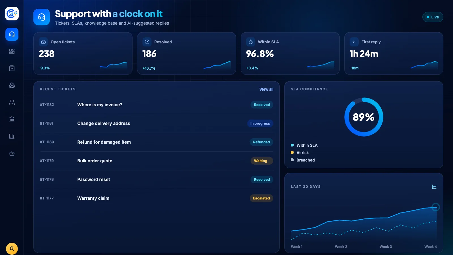Image resolution: width=453 pixels, height=255 pixels.
Task: Open ticket Bulk order quote
Action: 157,161
